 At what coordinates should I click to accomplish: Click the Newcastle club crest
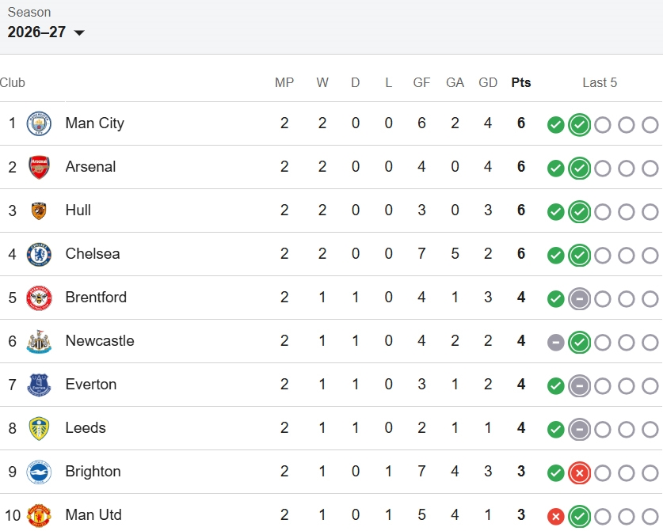tap(39, 341)
